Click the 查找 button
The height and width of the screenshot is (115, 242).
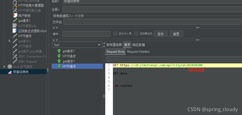(160, 34)
